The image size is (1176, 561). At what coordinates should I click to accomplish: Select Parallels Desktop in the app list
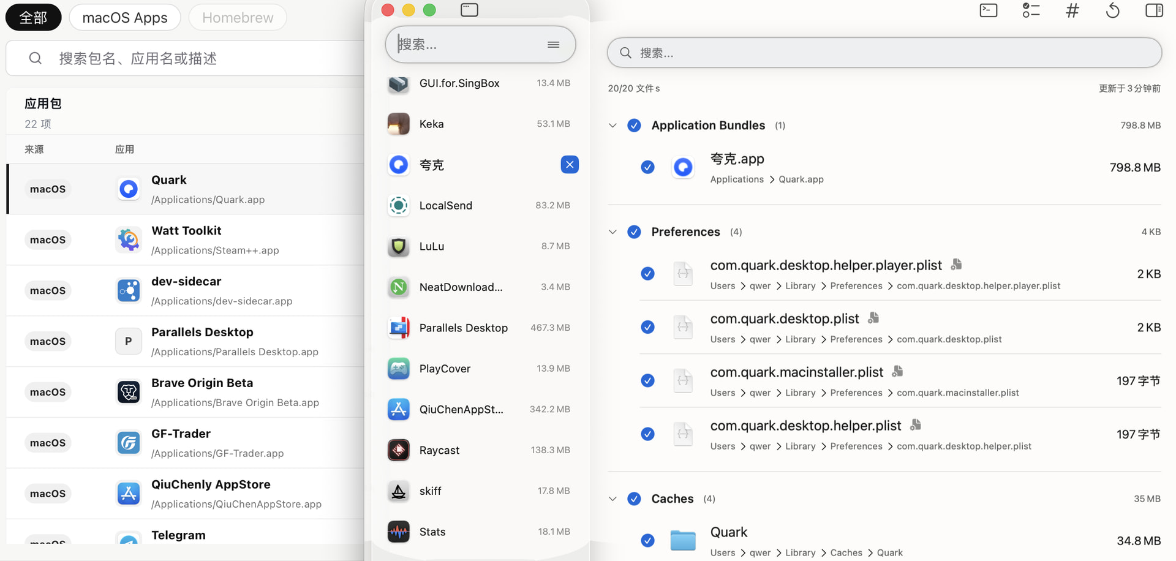[480, 328]
